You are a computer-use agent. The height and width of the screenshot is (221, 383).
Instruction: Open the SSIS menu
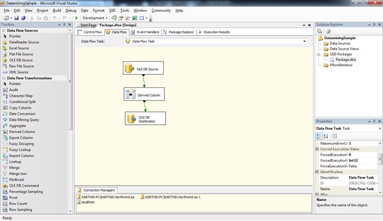pos(112,10)
